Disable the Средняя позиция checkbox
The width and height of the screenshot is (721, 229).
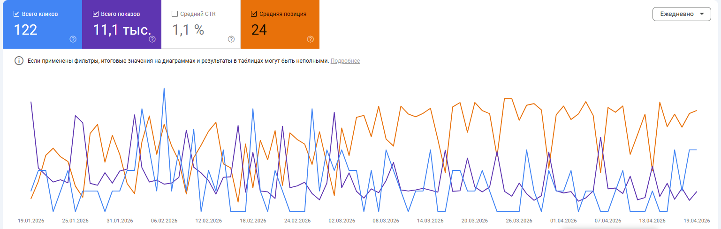[x=254, y=14]
